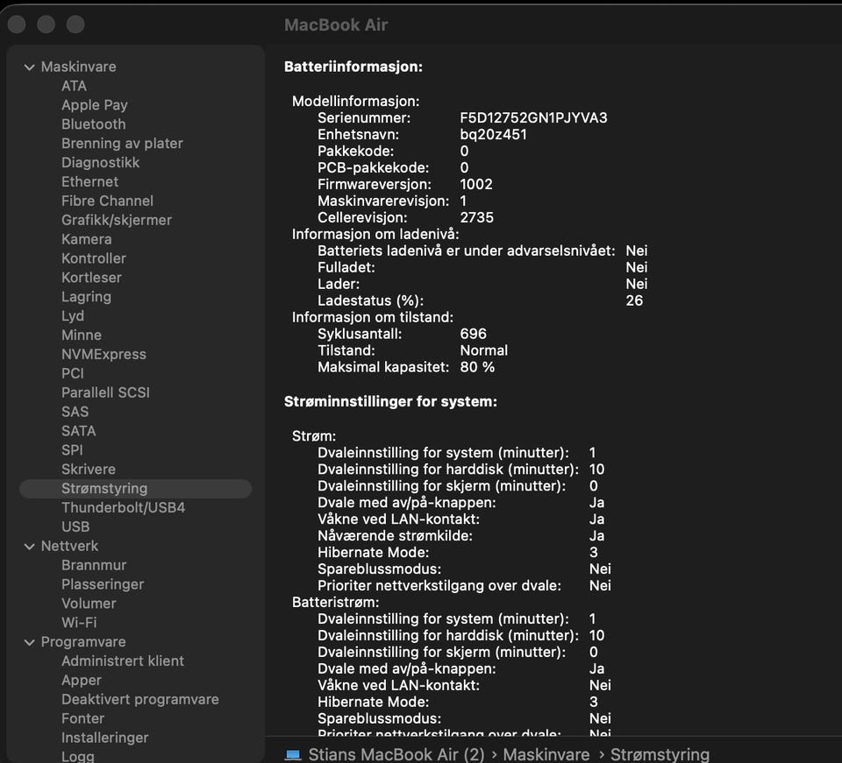The width and height of the screenshot is (842, 763).
Task: Click the window zoom button
Action: pos(75,25)
